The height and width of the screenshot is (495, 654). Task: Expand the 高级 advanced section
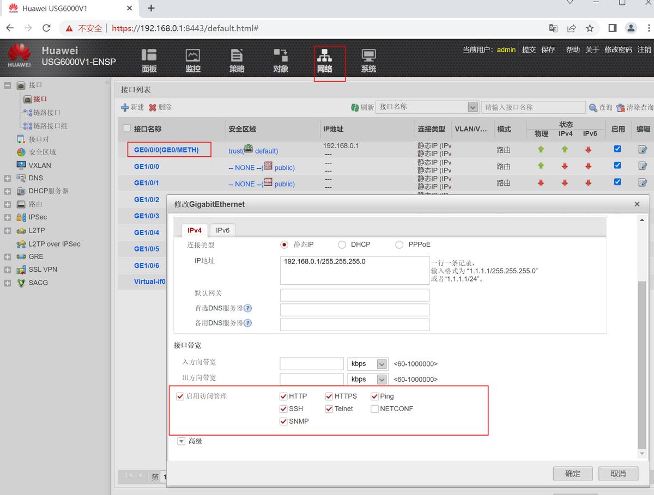tap(181, 441)
